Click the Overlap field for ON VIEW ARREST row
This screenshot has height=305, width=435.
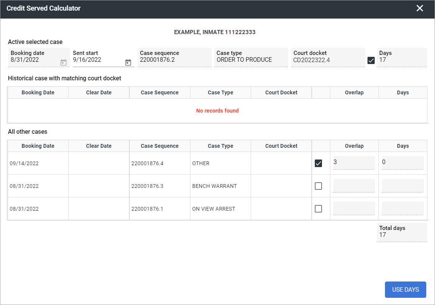coord(354,208)
